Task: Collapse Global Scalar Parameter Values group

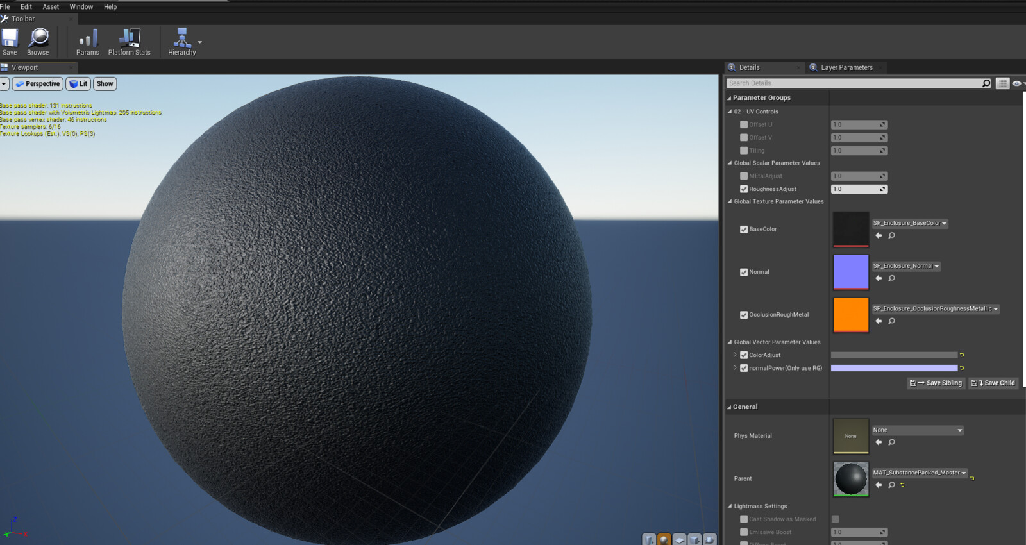Action: [x=730, y=163]
